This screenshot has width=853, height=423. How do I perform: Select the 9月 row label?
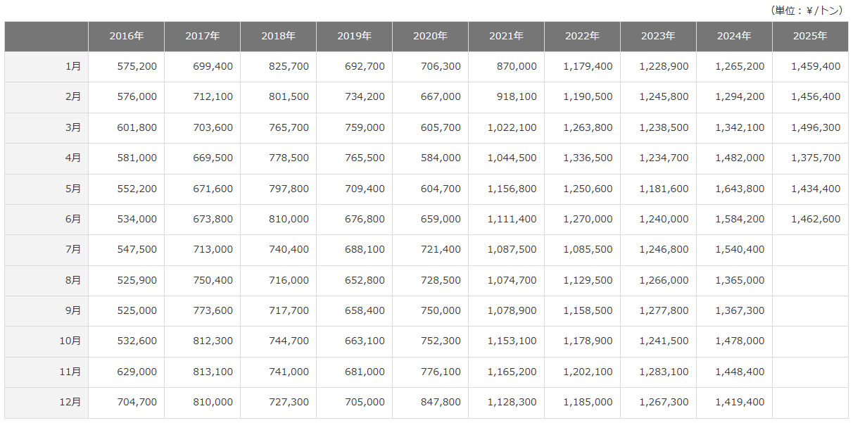click(72, 310)
